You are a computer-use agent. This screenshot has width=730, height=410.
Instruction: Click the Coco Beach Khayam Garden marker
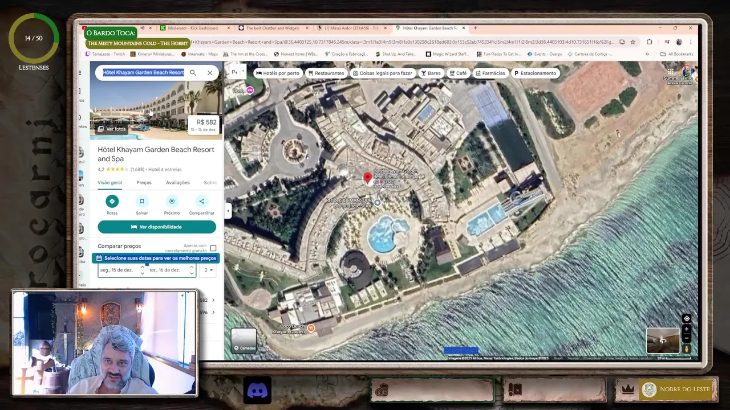311,328
